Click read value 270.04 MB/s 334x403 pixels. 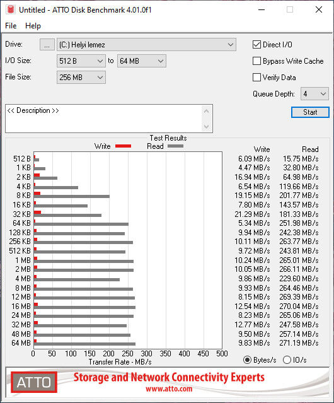tap(299, 307)
